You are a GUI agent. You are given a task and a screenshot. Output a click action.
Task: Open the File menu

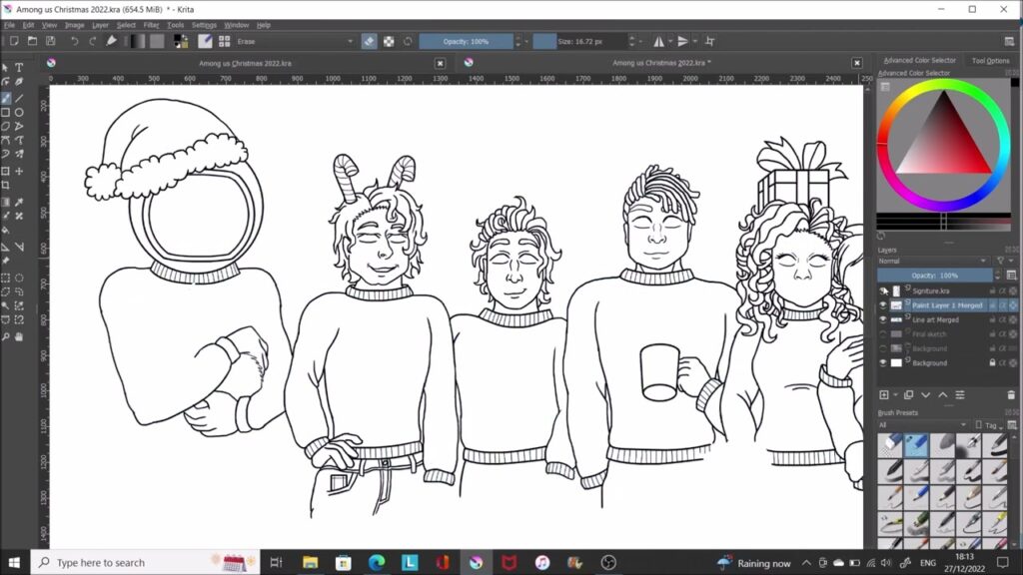9,25
